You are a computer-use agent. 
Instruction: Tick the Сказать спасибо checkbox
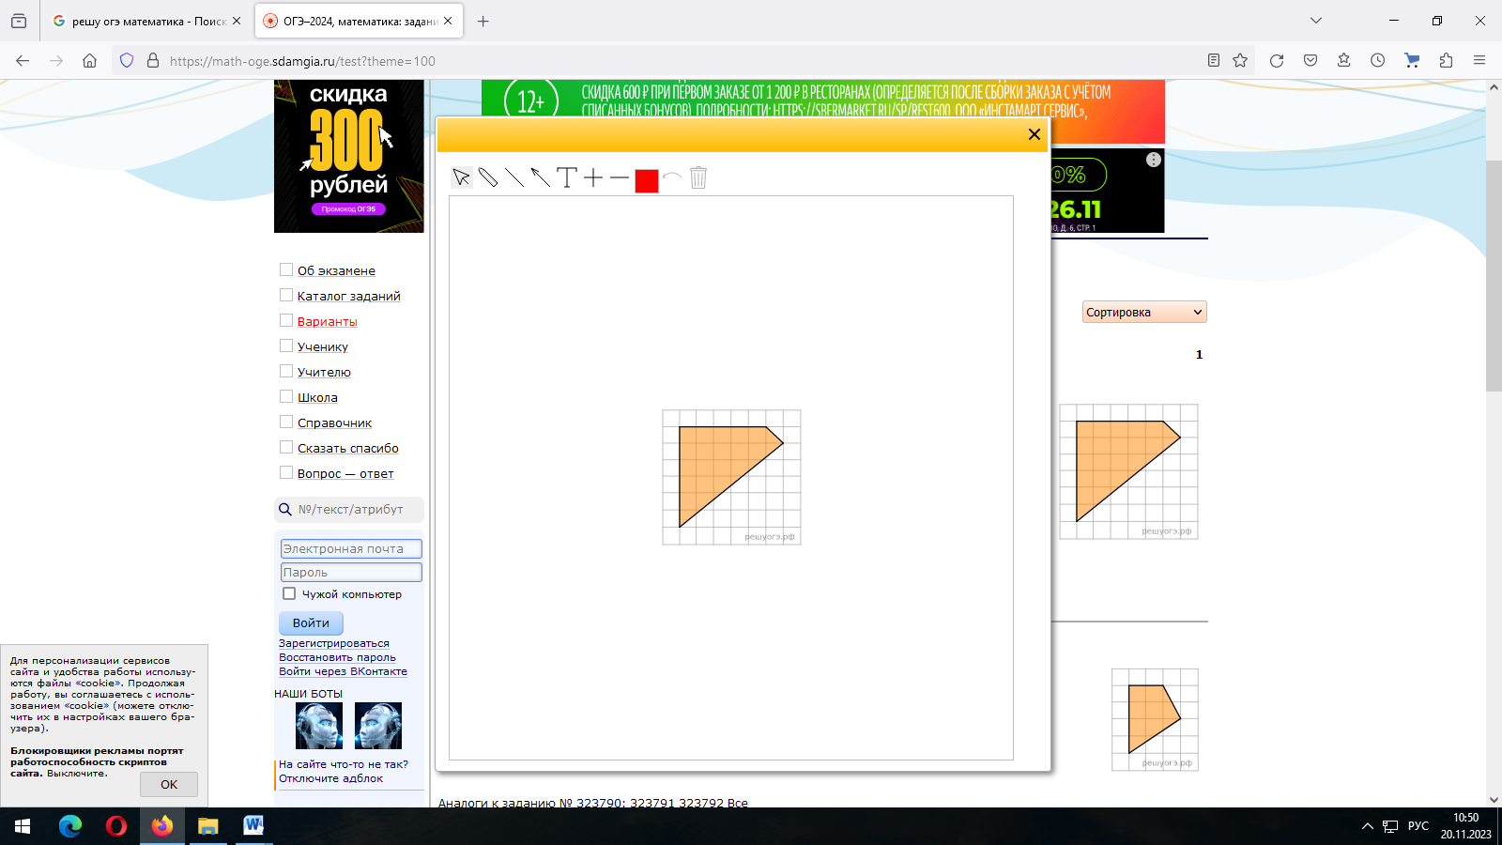pyautogui.click(x=286, y=447)
